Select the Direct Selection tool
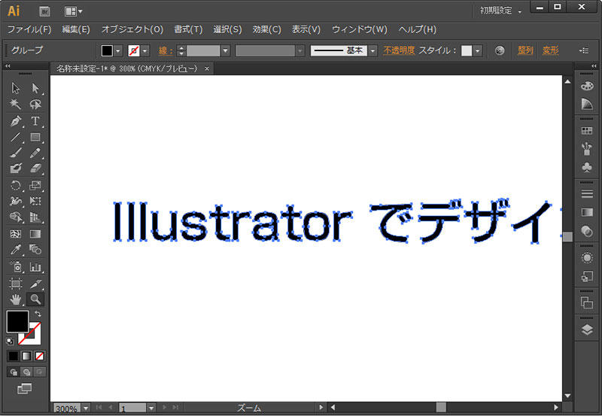602x416 pixels. (35, 88)
